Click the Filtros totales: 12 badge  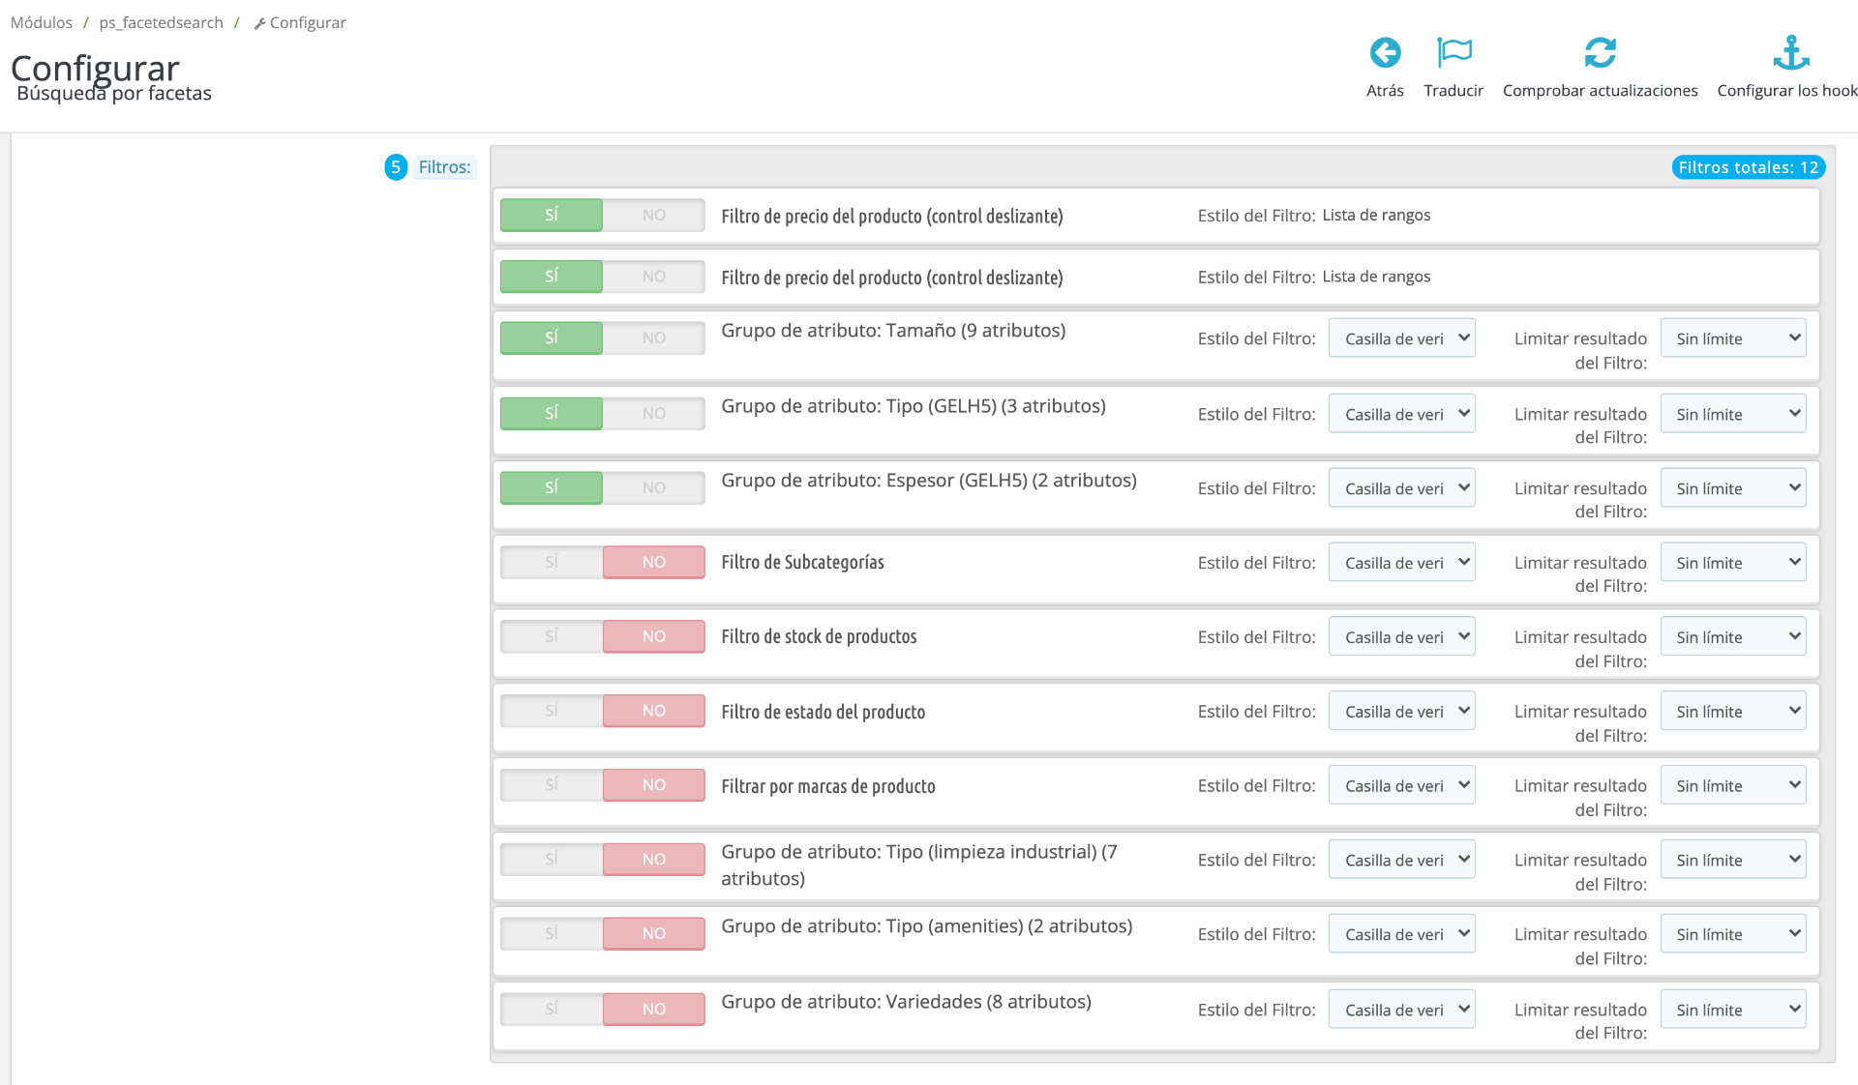click(x=1748, y=167)
